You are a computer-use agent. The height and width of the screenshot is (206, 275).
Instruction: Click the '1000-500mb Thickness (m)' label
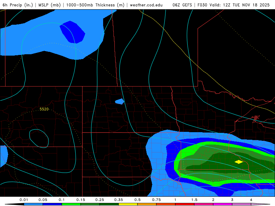point(95,5)
